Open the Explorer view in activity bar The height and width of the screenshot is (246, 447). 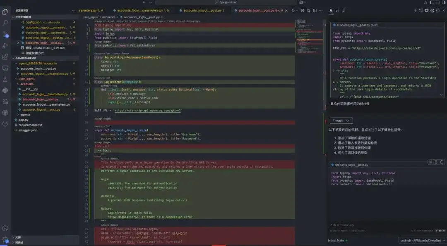pyautogui.click(x=5, y=12)
